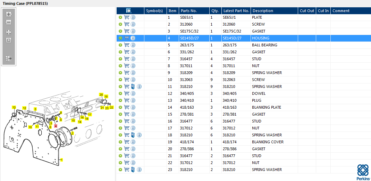Click the search magnifier icon in table header
This screenshot has width=371, height=181.
pyautogui.click(x=129, y=11)
